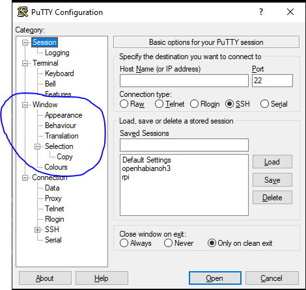The image size is (306, 290).
Task: Click the Load button
Action: click(x=272, y=162)
